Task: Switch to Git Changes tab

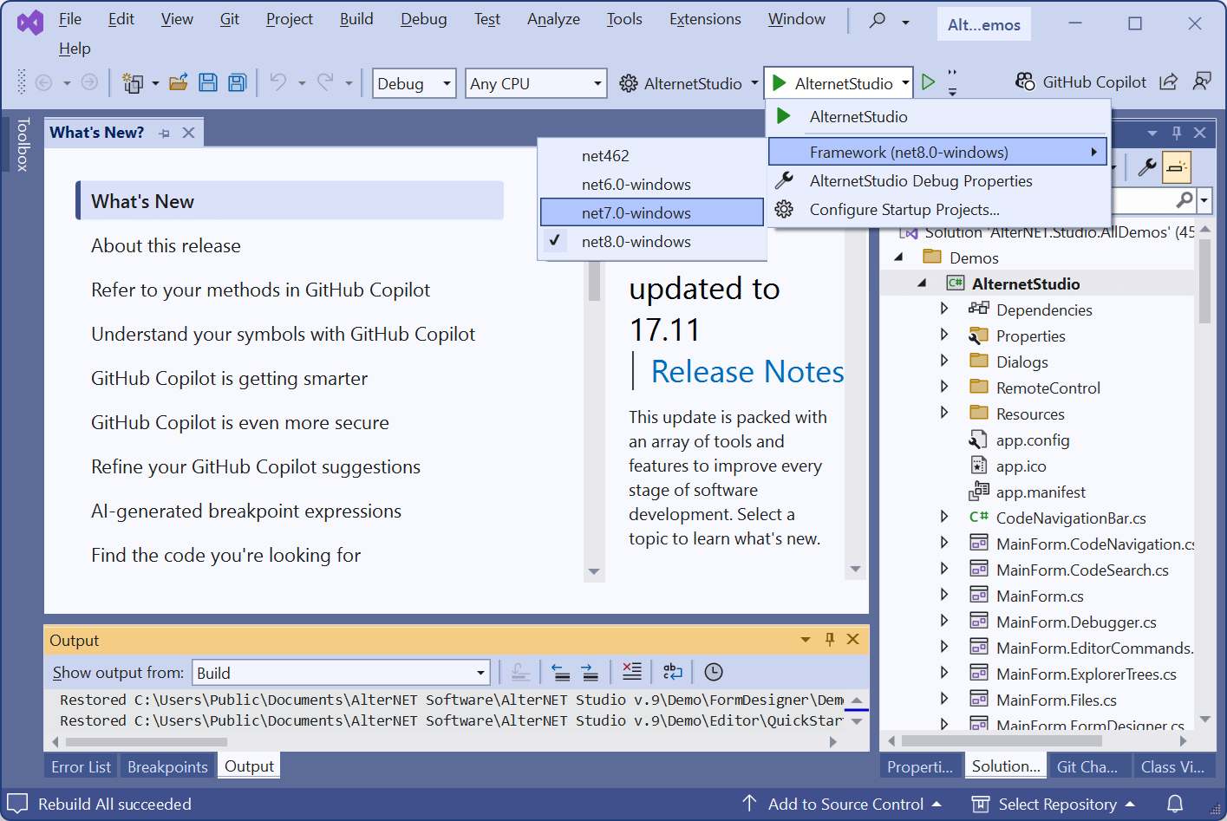Action: coord(1087,766)
